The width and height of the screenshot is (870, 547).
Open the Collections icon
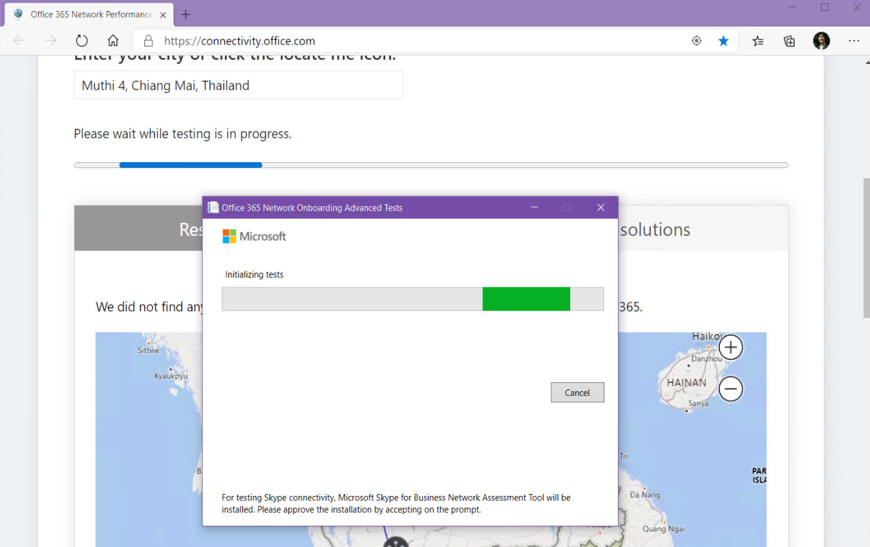click(x=789, y=41)
